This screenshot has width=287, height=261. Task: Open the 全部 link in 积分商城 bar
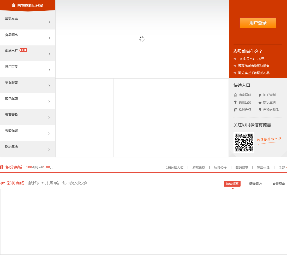(282, 167)
